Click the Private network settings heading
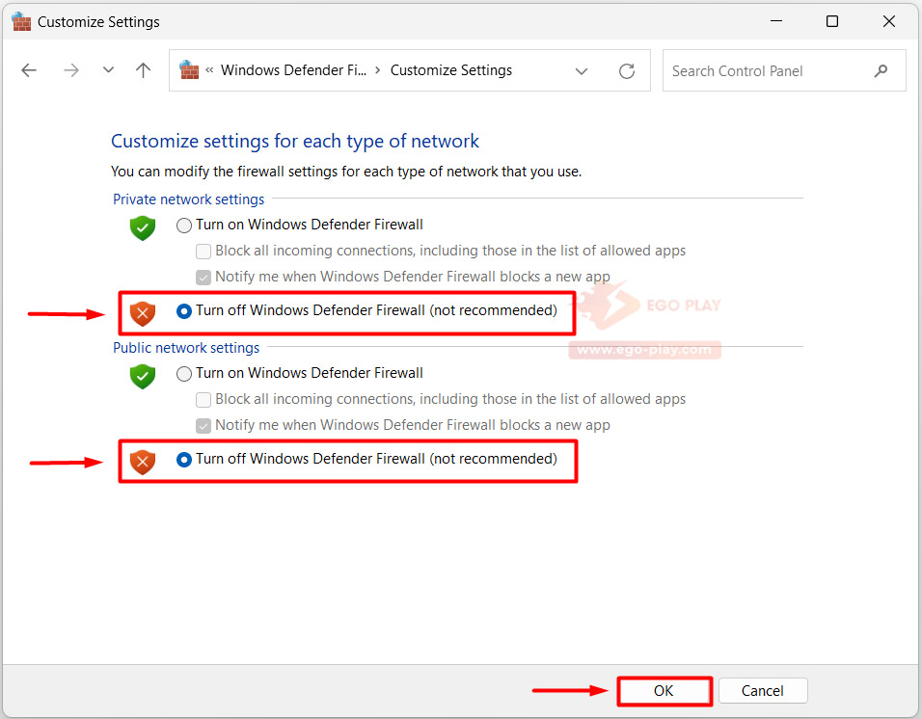Image resolution: width=922 pixels, height=719 pixels. (x=189, y=200)
